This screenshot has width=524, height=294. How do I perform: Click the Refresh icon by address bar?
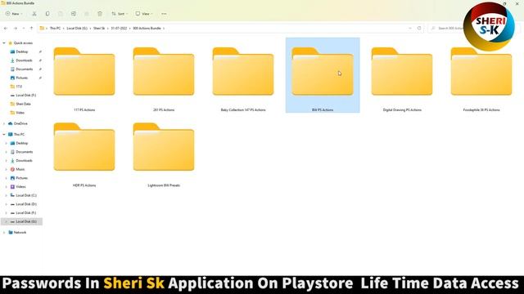(x=419, y=29)
